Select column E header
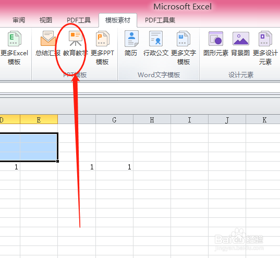Image resolution: width=280 pixels, height=258 pixels. pyautogui.click(x=39, y=119)
